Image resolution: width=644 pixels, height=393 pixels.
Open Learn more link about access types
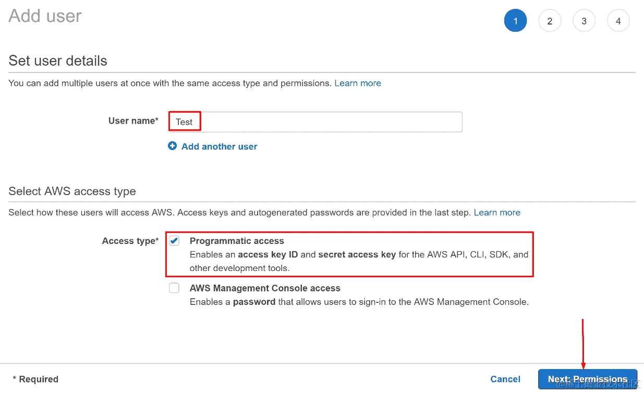[x=497, y=212]
